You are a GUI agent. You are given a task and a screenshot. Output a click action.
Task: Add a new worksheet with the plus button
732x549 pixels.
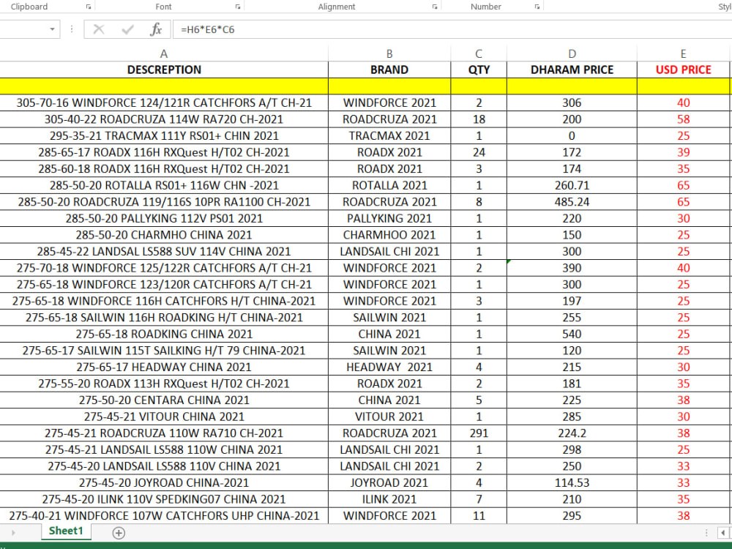coord(117,533)
